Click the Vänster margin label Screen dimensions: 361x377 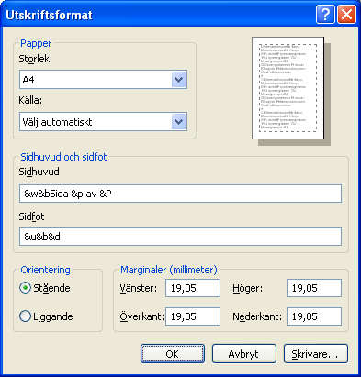(x=139, y=288)
